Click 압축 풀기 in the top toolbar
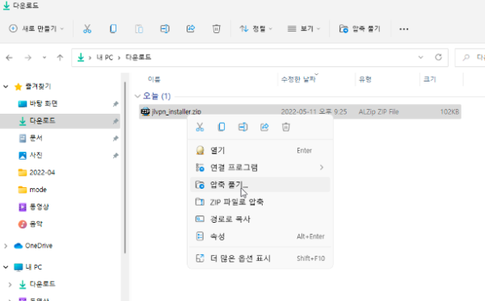485x301 pixels. 360,29
